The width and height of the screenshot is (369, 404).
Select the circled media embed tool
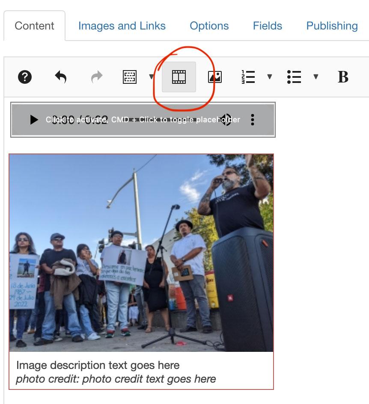click(x=178, y=77)
